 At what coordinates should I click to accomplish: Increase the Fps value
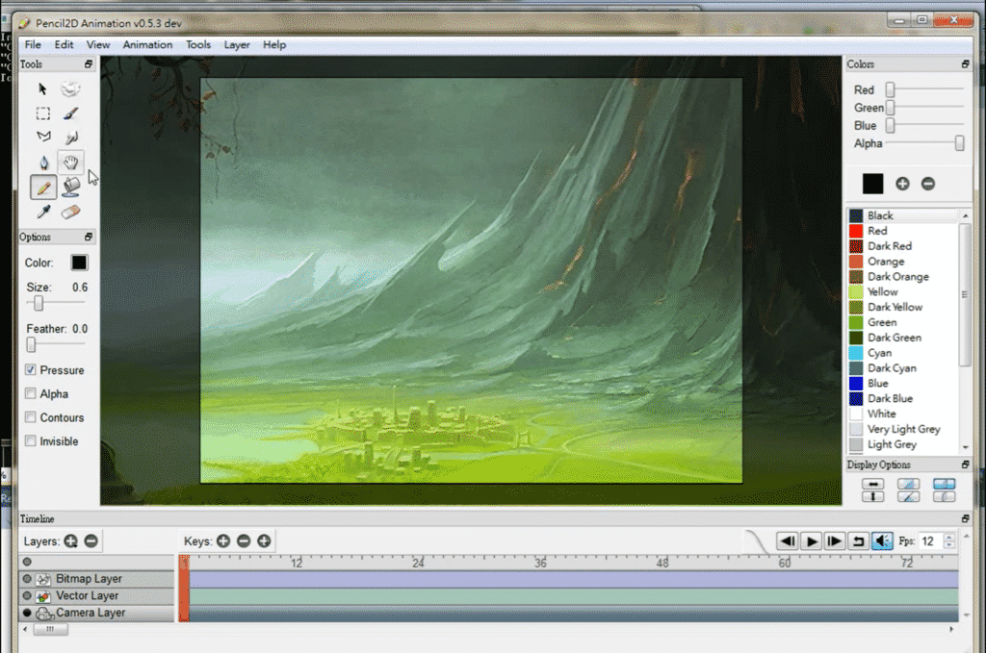point(949,537)
